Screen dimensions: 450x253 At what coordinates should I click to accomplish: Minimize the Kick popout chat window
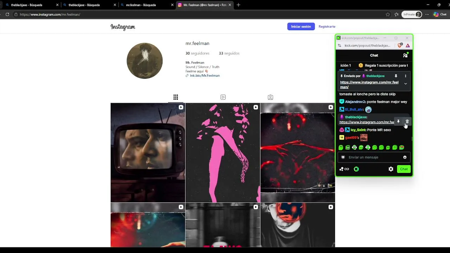click(x=385, y=38)
